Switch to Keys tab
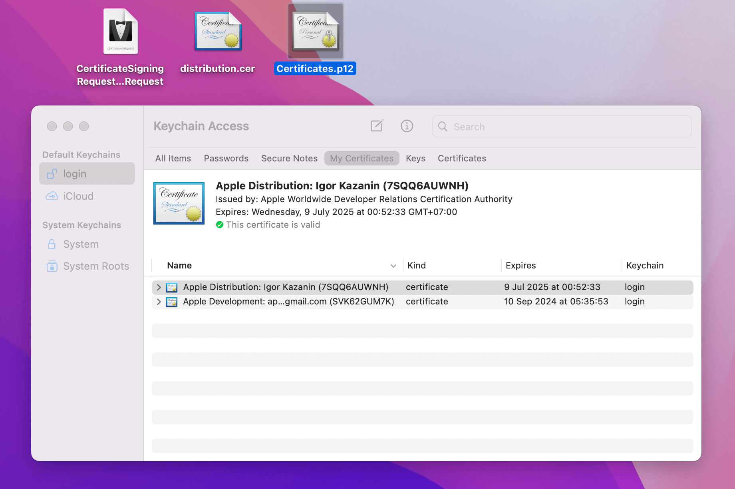The width and height of the screenshot is (735, 489). [x=415, y=158]
